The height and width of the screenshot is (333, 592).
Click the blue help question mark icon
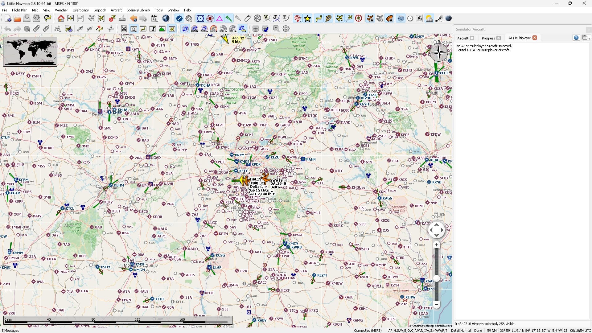click(576, 38)
